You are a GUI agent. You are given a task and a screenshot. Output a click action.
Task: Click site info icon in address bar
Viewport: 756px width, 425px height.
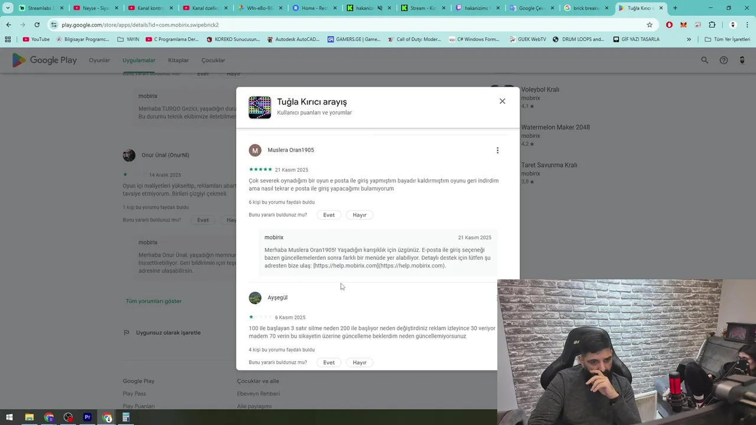tap(54, 25)
